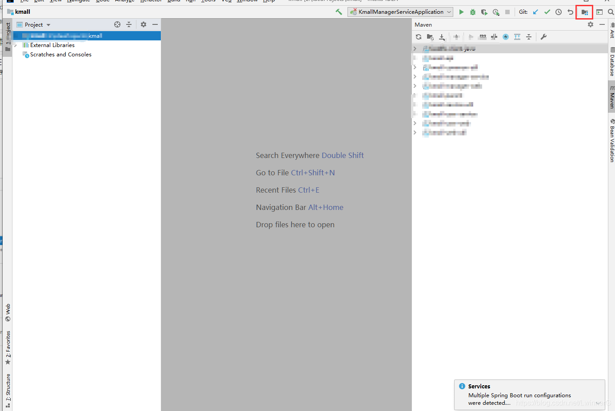Click the 'Drop files here to open' text
The image size is (615, 411).
[x=295, y=225]
